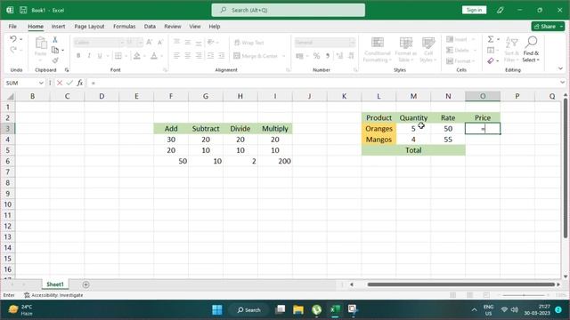570x320 pixels.
Task: Collapse the ribbon with chevron
Action: [560, 68]
